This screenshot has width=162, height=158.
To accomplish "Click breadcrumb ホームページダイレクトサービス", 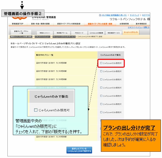I will pos(64,37).
